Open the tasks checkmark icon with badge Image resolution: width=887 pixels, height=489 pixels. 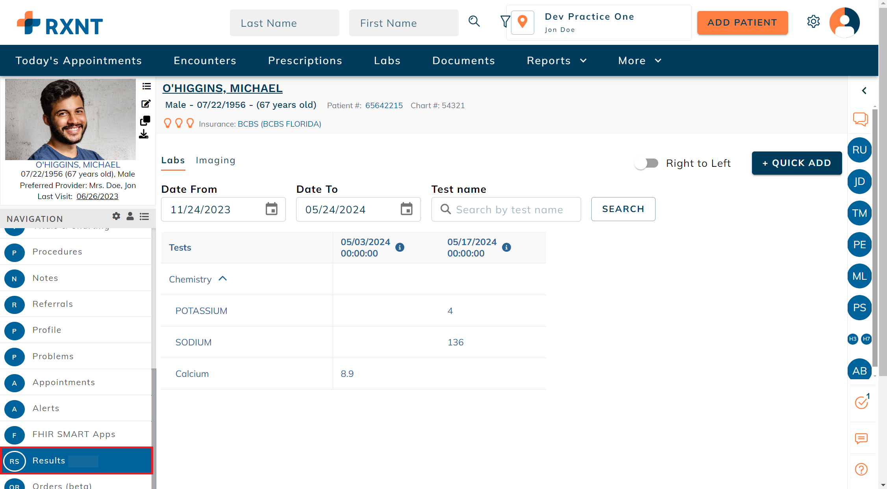[862, 402]
